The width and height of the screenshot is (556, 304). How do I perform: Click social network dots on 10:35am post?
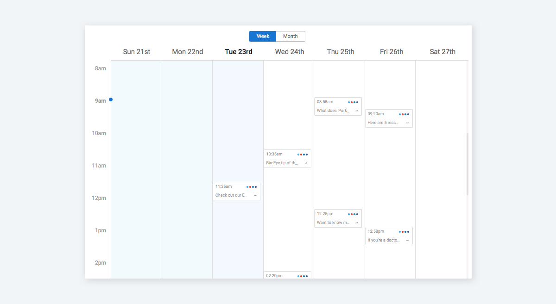(x=302, y=155)
